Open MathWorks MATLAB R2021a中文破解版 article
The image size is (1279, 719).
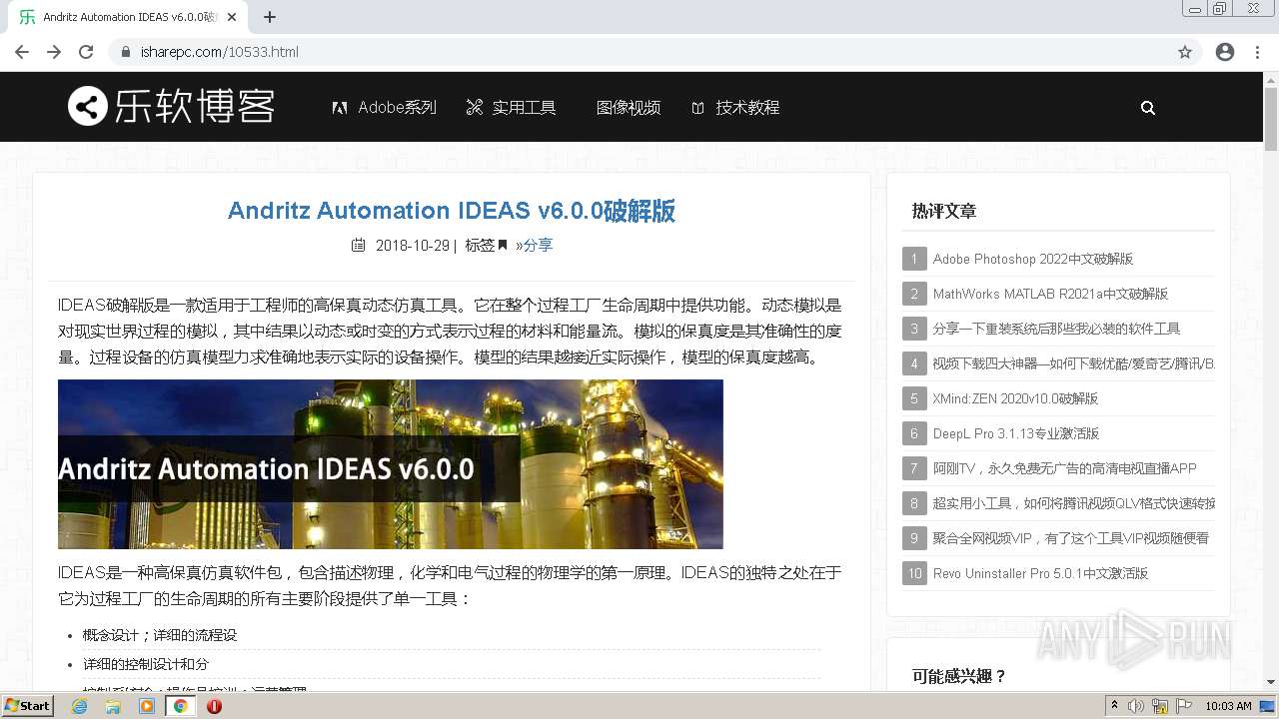coord(1050,294)
